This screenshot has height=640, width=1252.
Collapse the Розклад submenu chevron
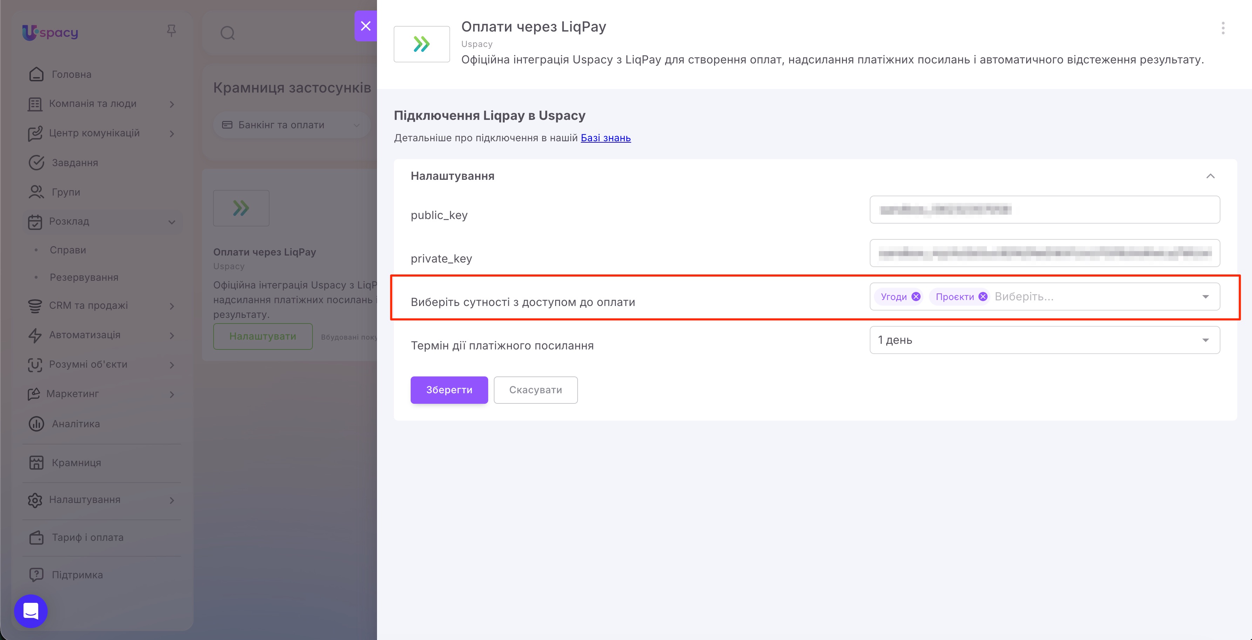coord(172,222)
